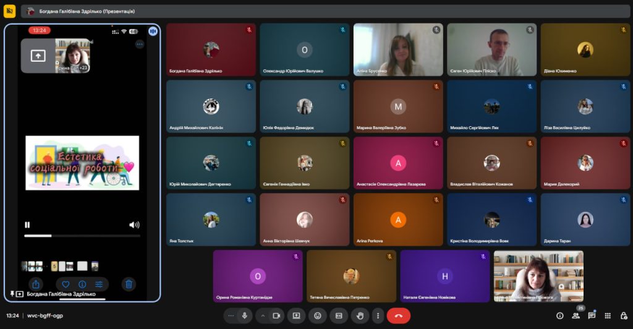
Task: Open the activities grid icon
Action: point(608,315)
